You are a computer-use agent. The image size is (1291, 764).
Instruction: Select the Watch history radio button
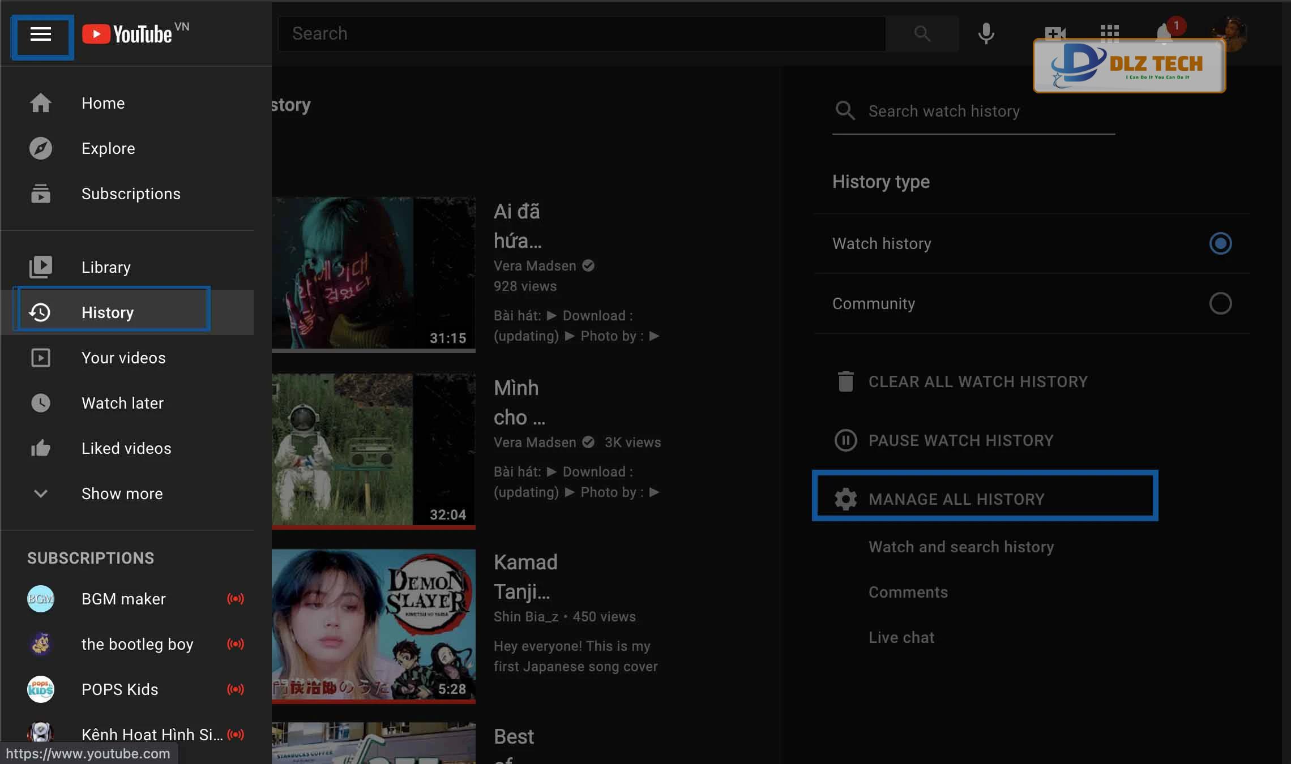pos(1220,243)
